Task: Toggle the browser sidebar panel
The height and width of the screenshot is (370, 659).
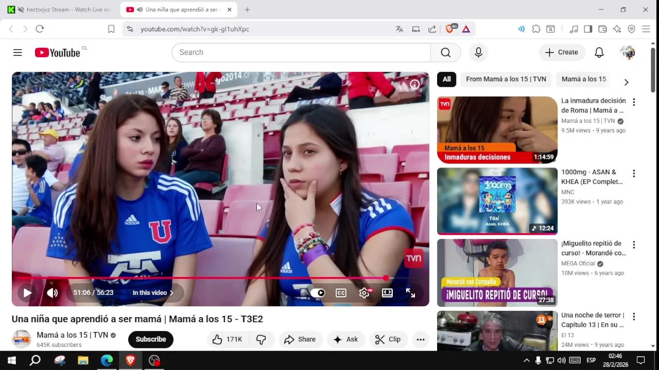Action: pyautogui.click(x=588, y=29)
